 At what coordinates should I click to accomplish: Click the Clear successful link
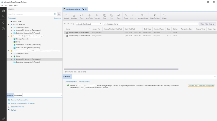[85, 82]
